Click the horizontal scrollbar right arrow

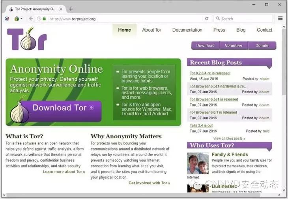pos(279,195)
